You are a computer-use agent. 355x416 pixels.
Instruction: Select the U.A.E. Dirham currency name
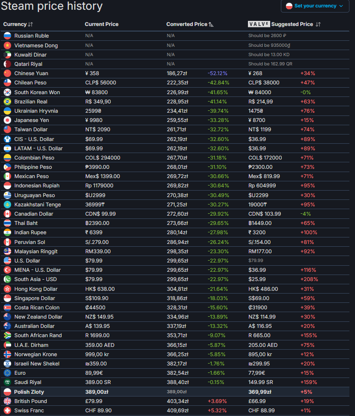coord(32,345)
